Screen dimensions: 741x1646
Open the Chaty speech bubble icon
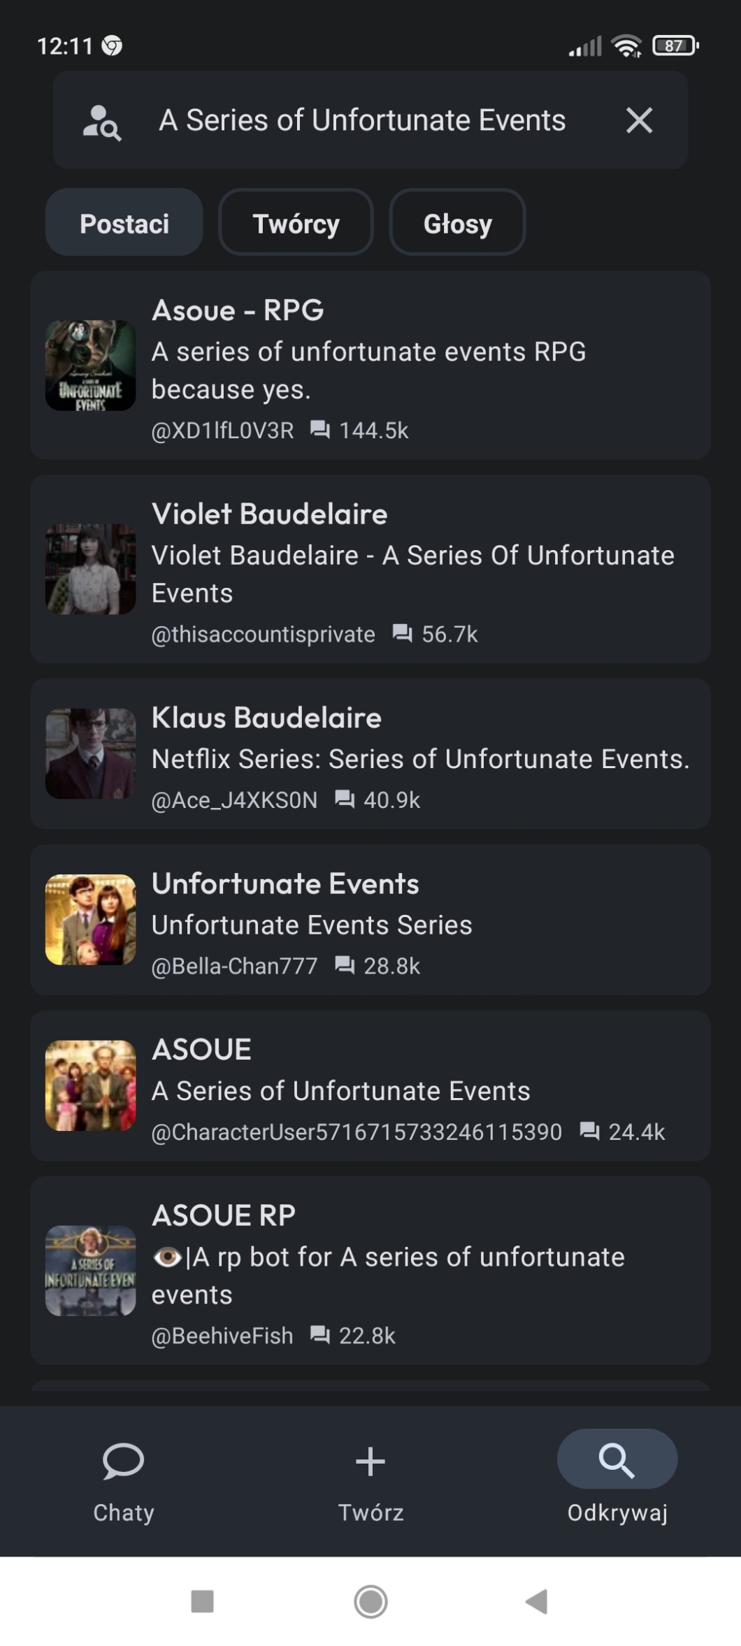coord(123,1461)
